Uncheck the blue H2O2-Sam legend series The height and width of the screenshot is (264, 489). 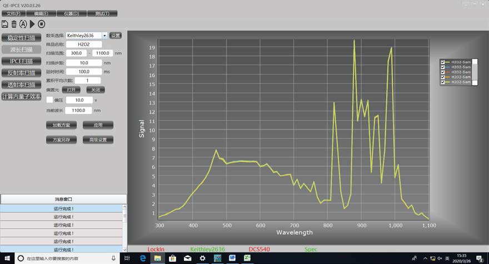pyautogui.click(x=443, y=67)
